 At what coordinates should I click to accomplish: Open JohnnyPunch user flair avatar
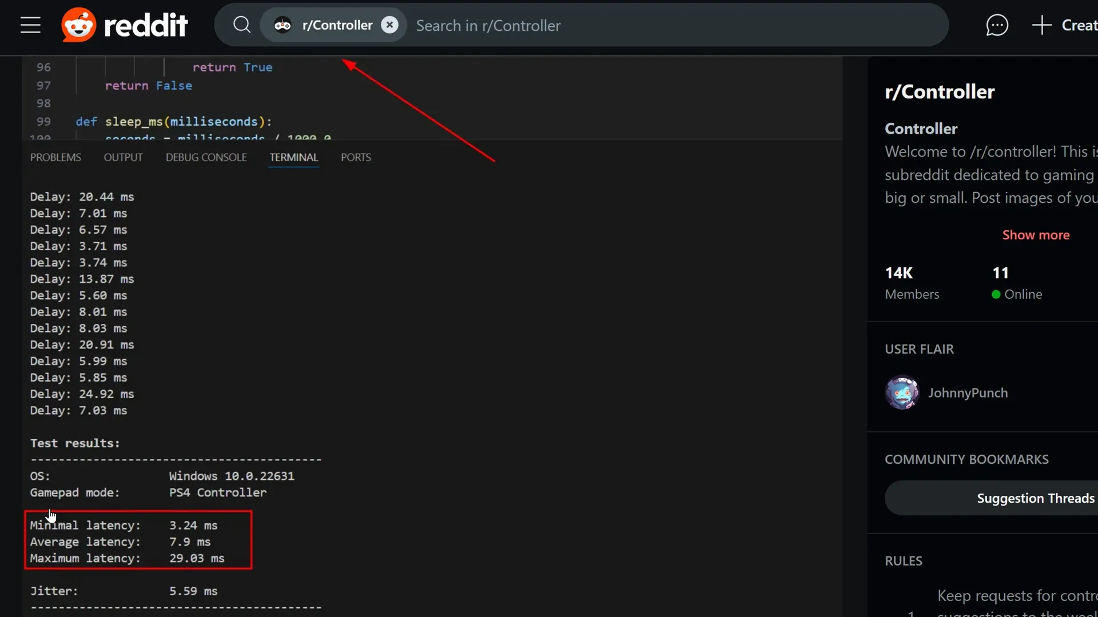[x=902, y=392]
